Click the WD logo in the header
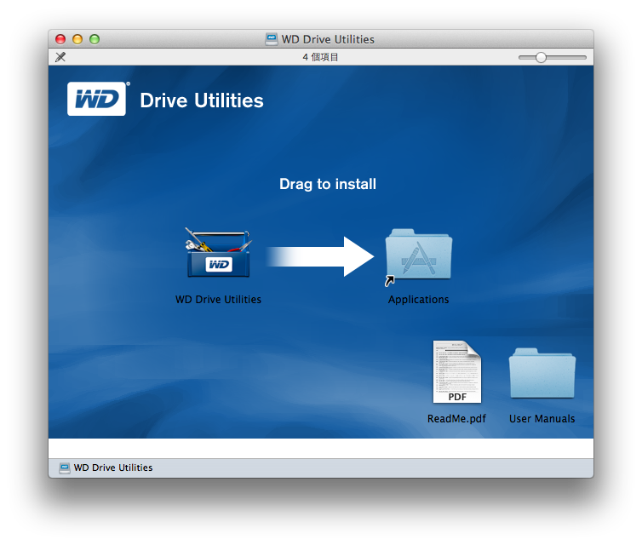Viewport: 642px width, 545px height. (x=97, y=100)
